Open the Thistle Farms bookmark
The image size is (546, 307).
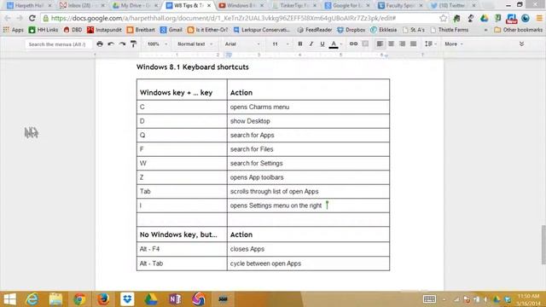coord(450,30)
